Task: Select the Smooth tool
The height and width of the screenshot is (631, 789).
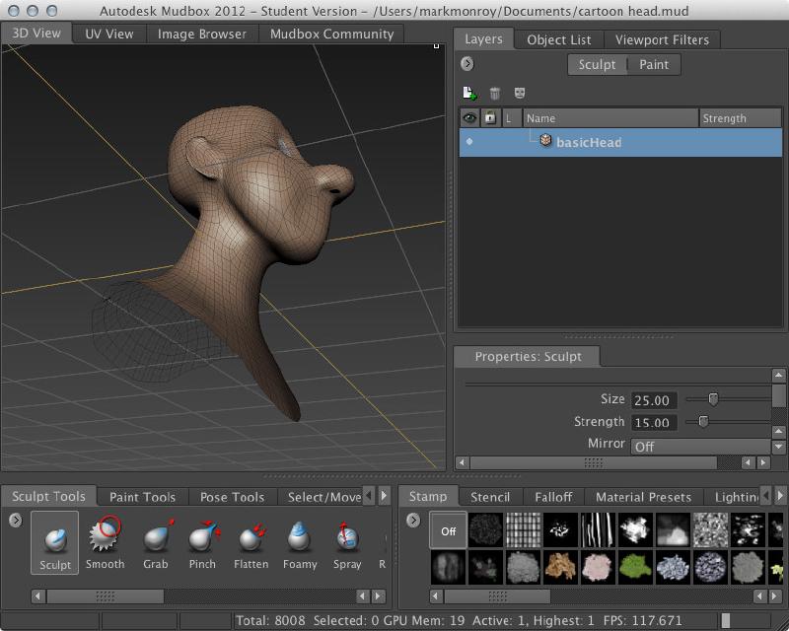Action: (106, 542)
